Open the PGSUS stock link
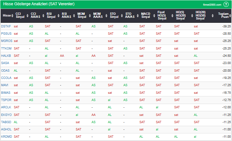This screenshot has width=232, height=141. pyautogui.click(x=6, y=33)
